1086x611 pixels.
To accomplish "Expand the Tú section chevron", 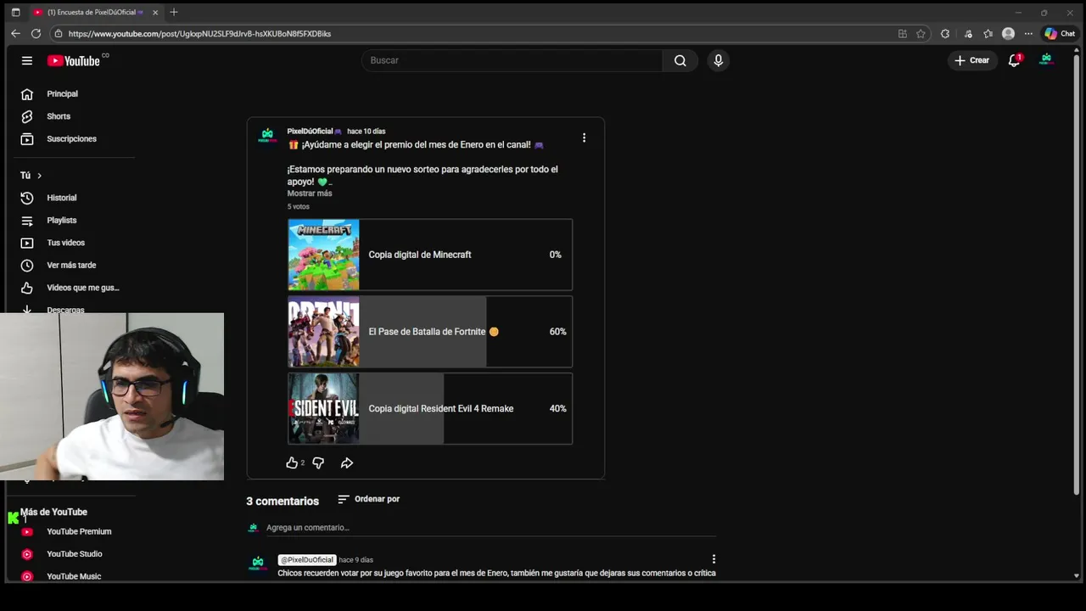I will pyautogui.click(x=39, y=176).
